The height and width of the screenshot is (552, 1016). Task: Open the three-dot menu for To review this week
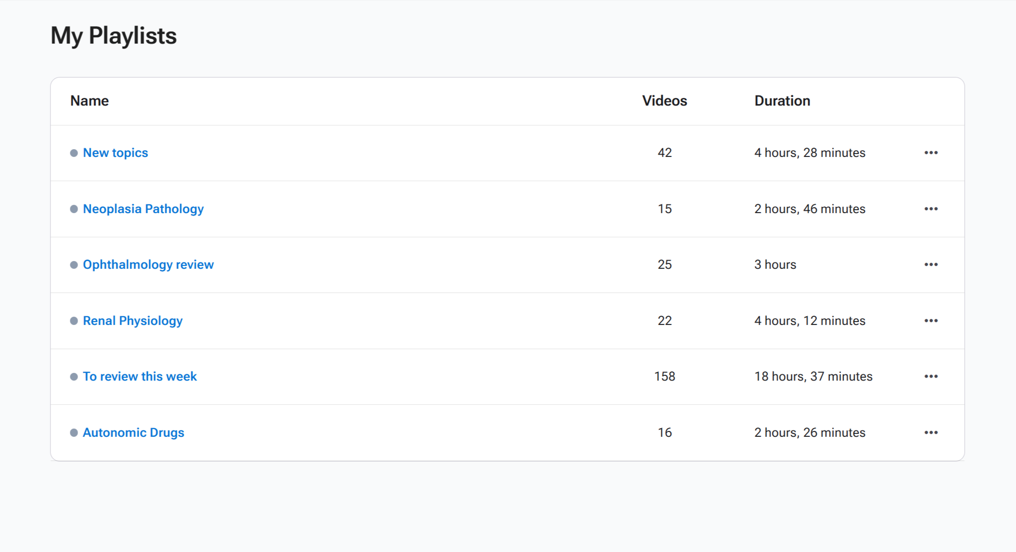pos(931,377)
